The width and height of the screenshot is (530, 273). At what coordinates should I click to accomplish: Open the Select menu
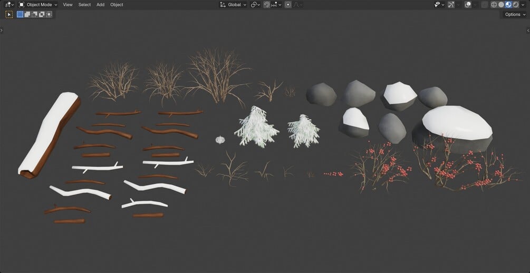tap(84, 5)
